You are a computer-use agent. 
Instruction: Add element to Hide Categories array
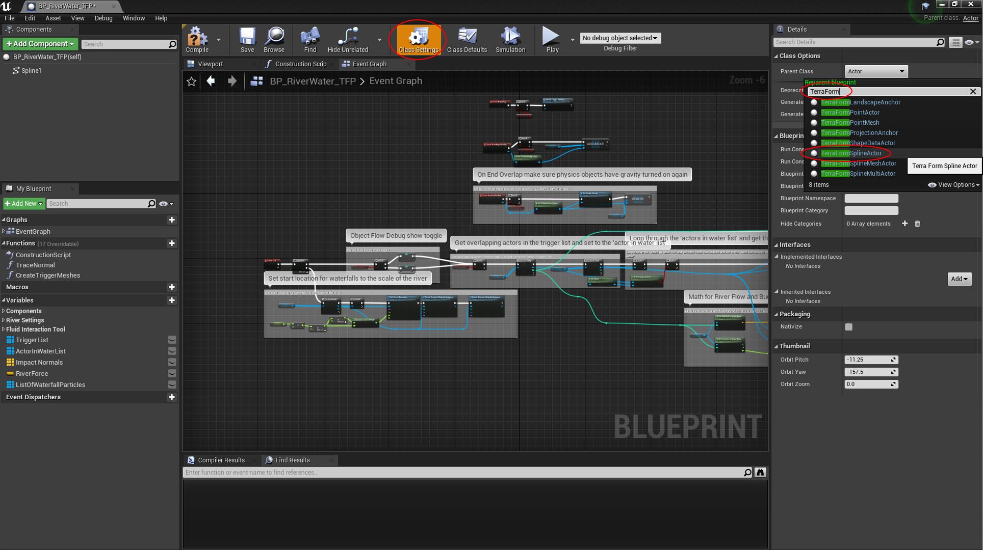click(904, 224)
